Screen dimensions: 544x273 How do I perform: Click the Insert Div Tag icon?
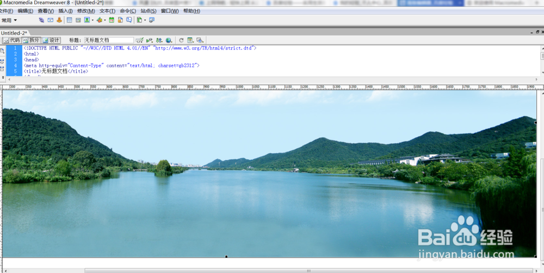coord(78,20)
